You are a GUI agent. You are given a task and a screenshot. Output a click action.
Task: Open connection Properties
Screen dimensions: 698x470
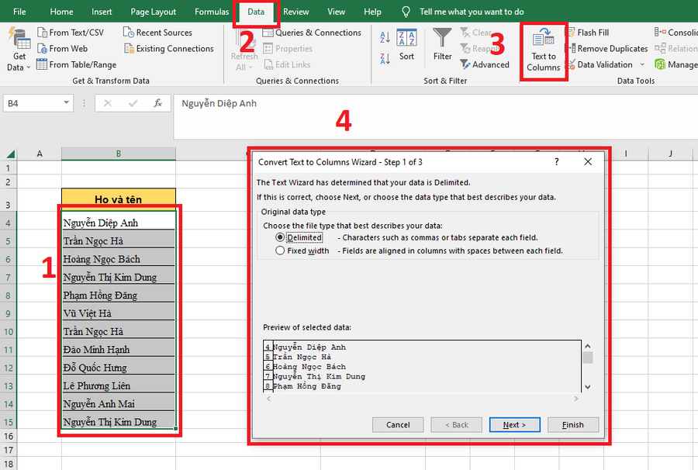[288, 49]
